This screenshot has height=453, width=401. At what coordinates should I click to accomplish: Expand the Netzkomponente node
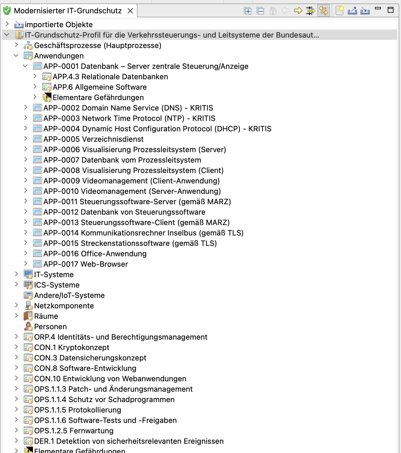coord(16,305)
